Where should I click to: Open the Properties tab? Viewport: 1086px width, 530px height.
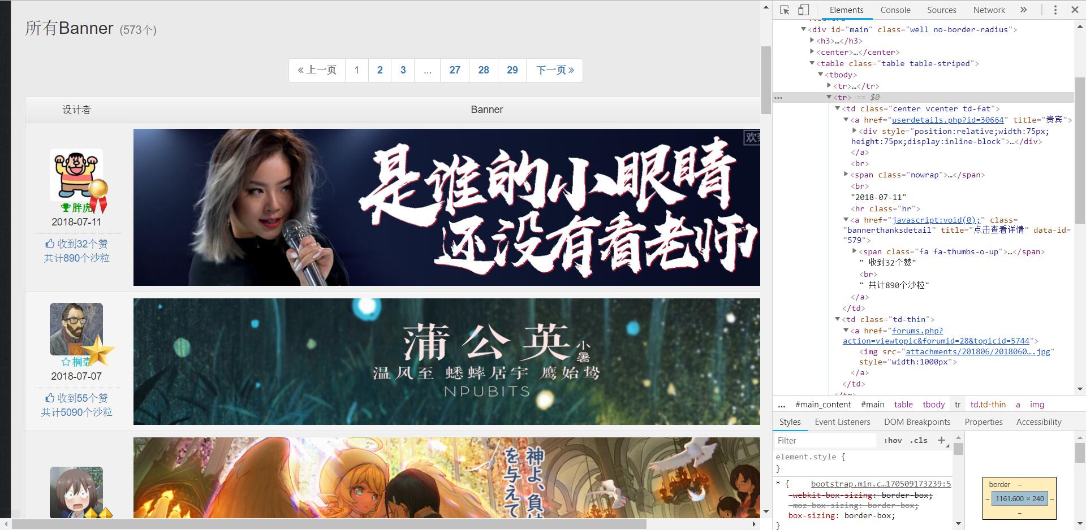pos(984,422)
